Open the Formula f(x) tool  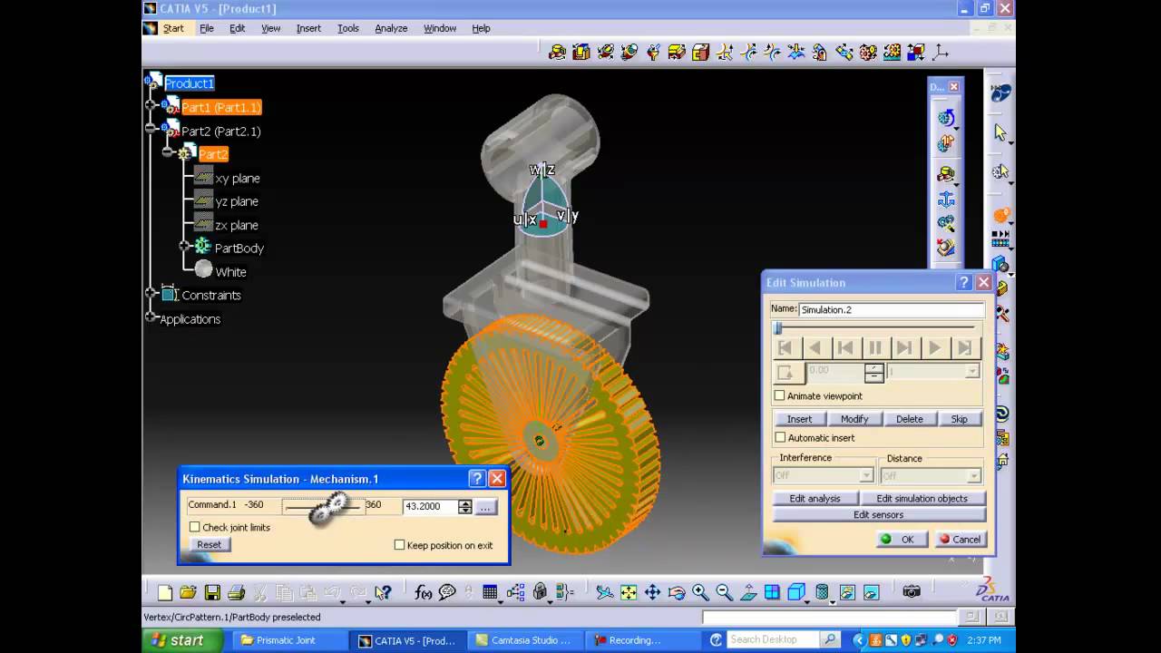424,592
